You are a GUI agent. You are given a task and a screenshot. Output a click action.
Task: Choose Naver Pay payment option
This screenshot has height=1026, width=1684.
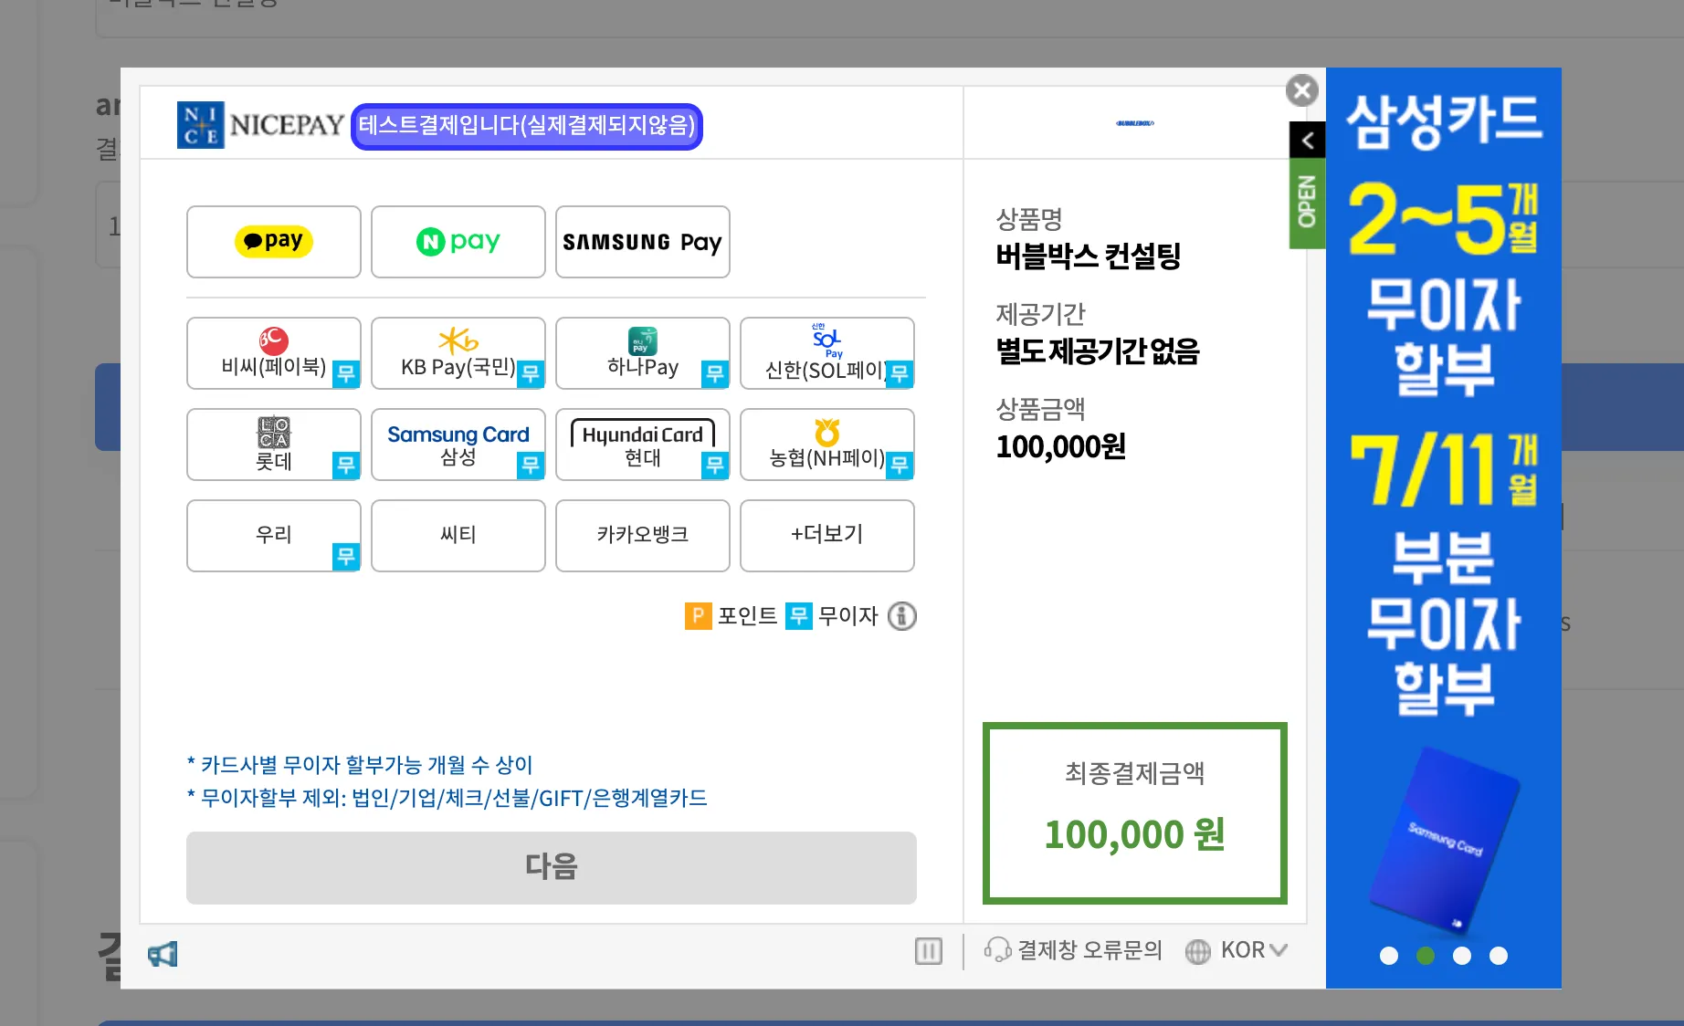coord(458,242)
